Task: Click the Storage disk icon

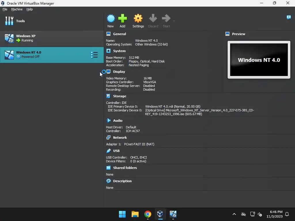Action: coord(108,96)
